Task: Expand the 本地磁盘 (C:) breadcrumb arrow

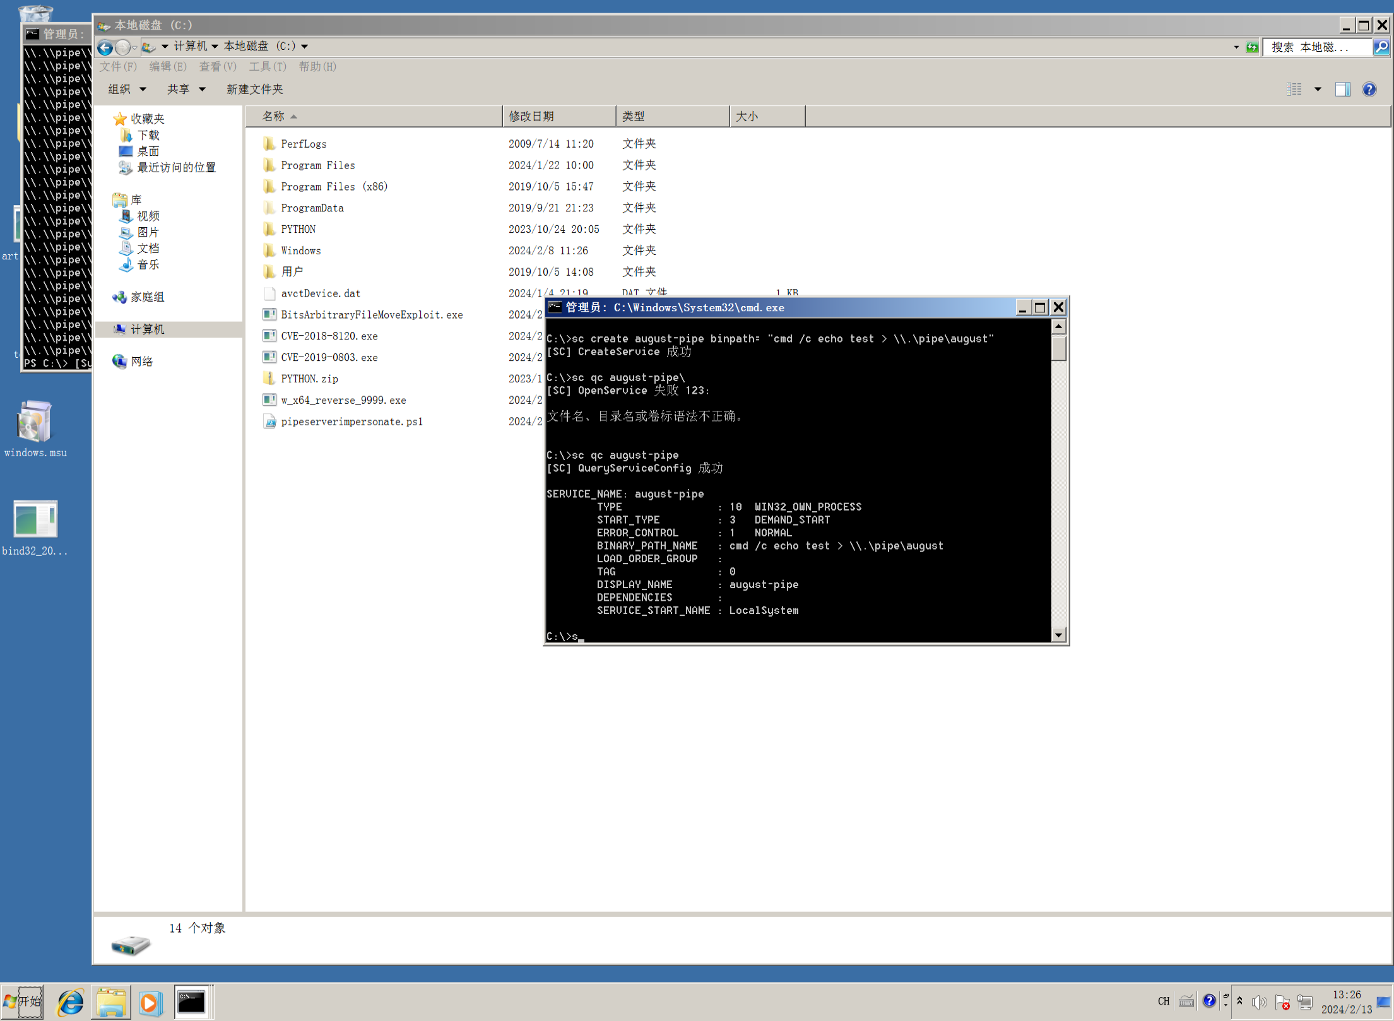Action: pos(304,47)
